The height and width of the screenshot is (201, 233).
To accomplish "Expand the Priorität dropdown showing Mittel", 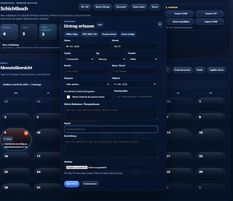I will (143, 59).
